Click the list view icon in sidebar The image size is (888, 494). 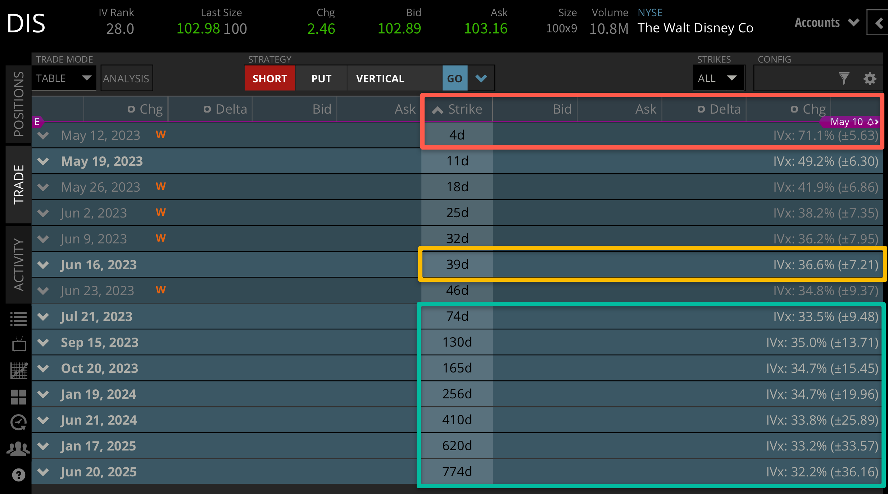click(x=18, y=319)
